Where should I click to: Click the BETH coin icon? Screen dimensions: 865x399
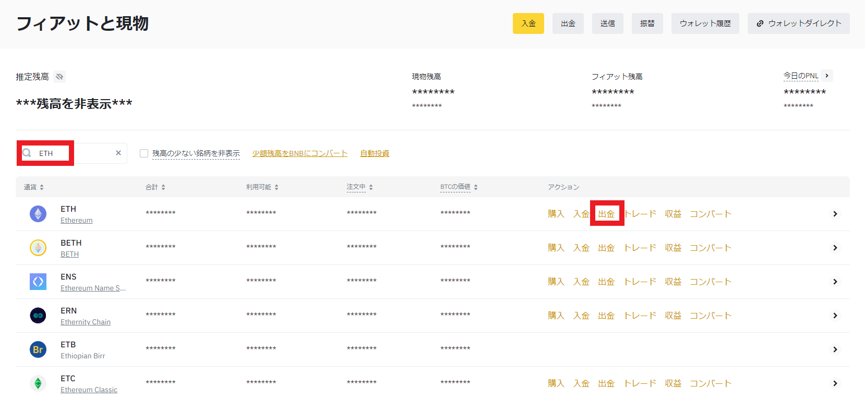(38, 248)
